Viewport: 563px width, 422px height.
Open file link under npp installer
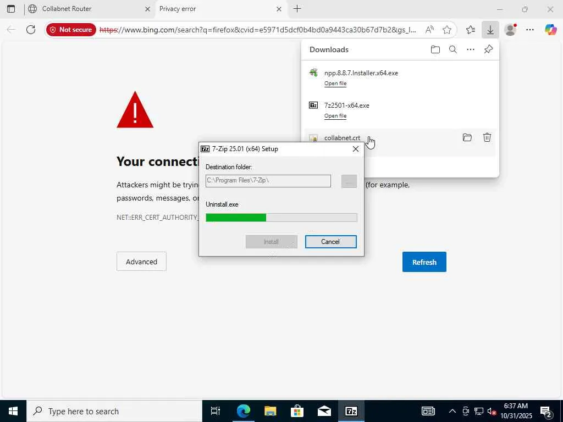335,84
